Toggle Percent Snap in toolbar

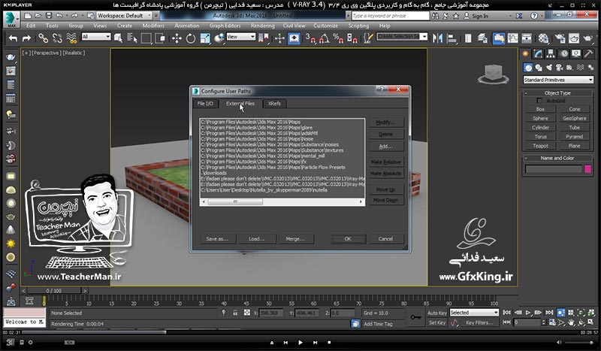point(338,38)
